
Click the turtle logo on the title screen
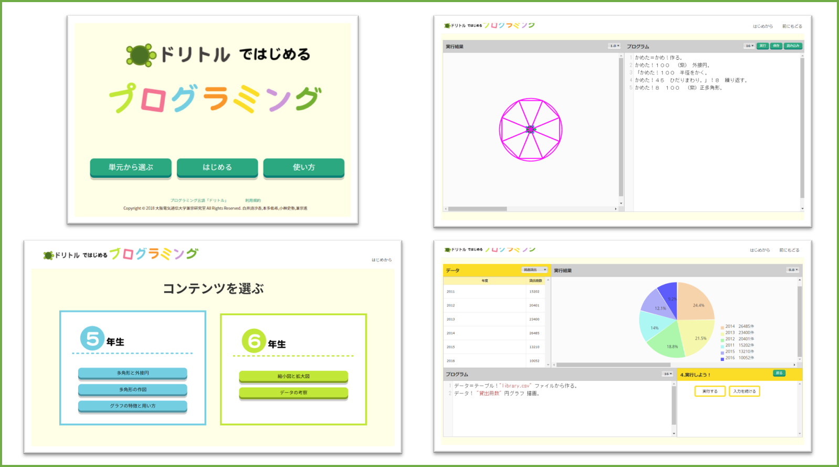coord(141,55)
